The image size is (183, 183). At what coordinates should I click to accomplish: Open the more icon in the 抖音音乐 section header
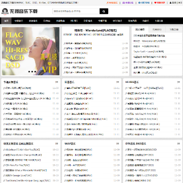[x=117, y=82]
